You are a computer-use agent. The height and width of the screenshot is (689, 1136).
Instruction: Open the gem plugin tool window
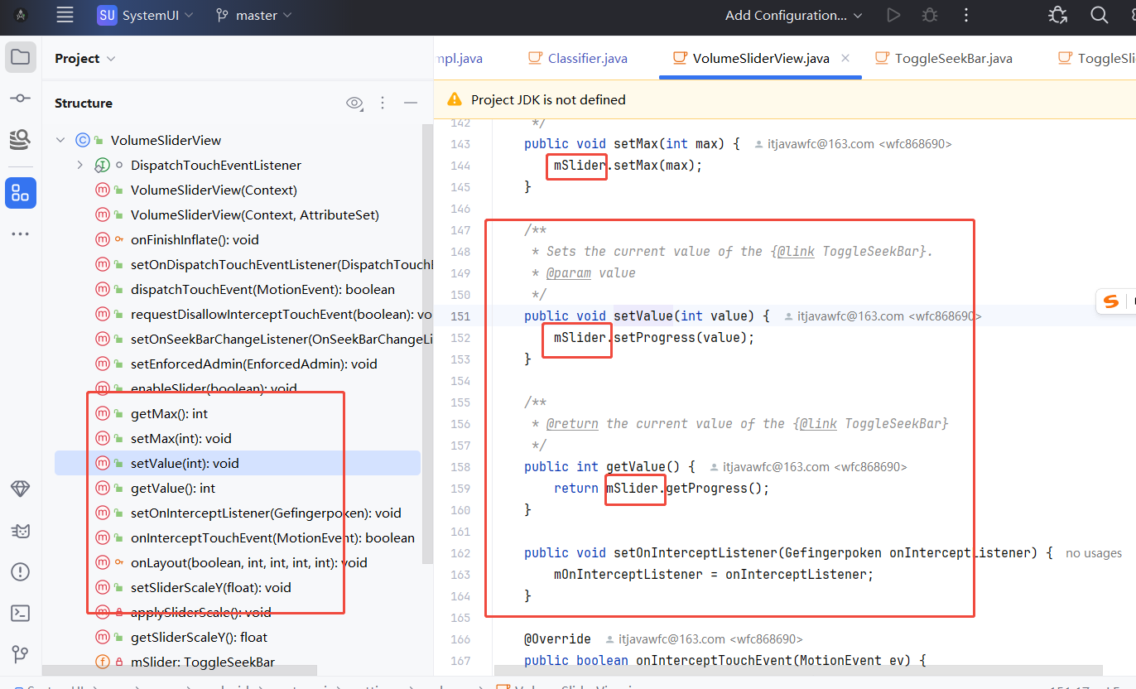click(x=21, y=489)
